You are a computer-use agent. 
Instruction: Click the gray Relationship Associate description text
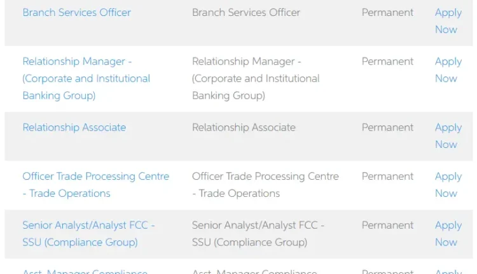point(244,127)
